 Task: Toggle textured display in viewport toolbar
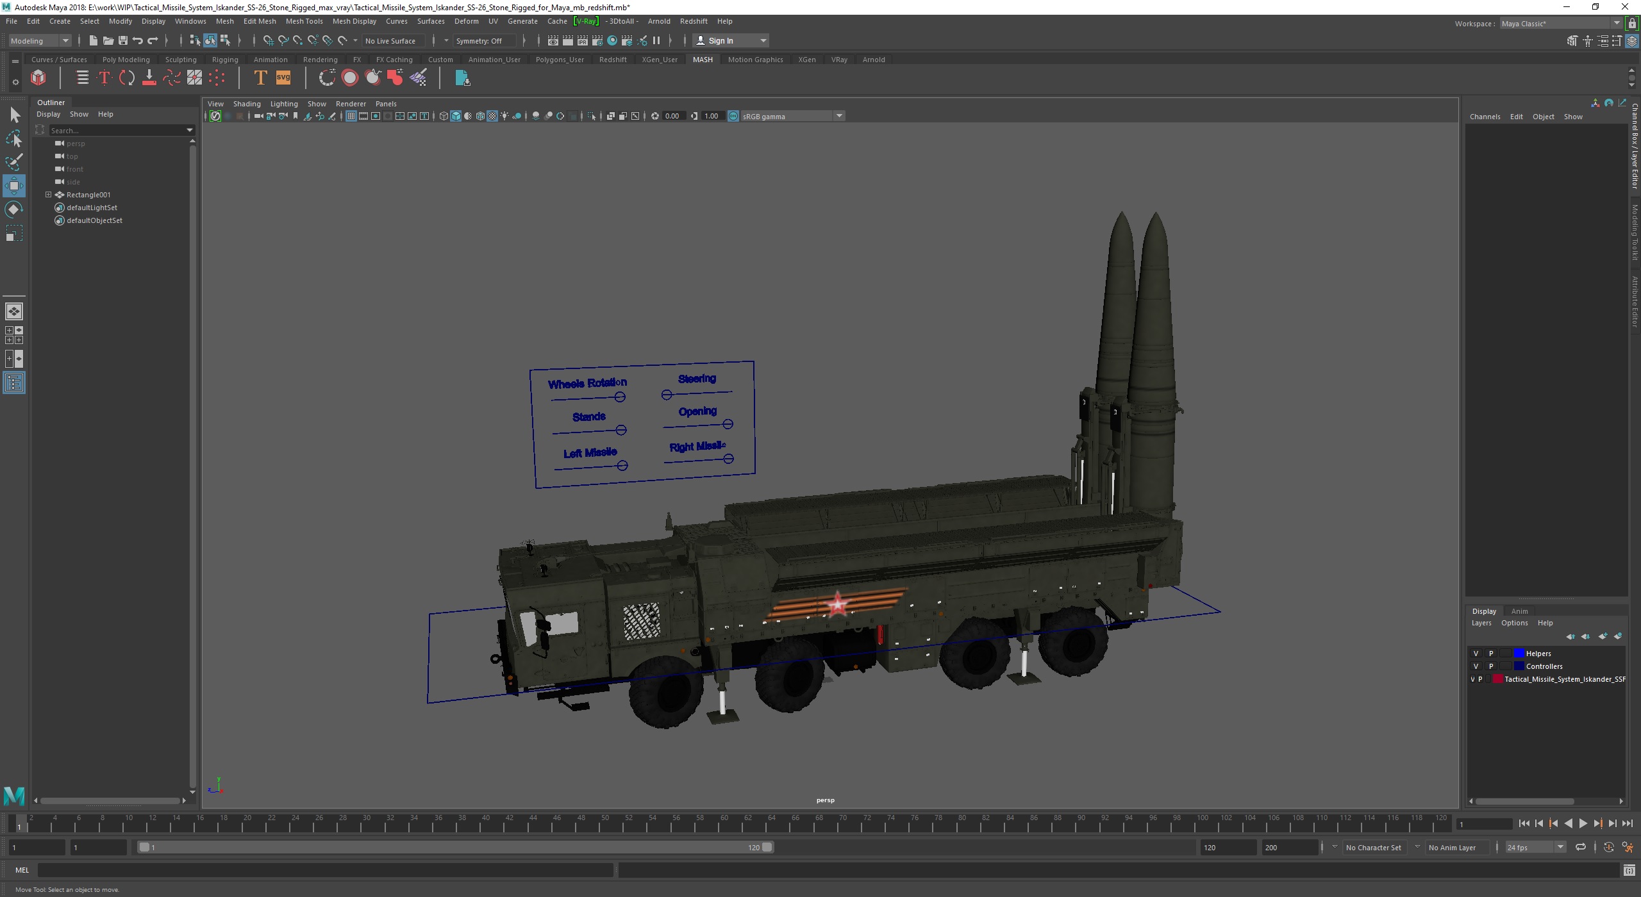[x=492, y=116]
